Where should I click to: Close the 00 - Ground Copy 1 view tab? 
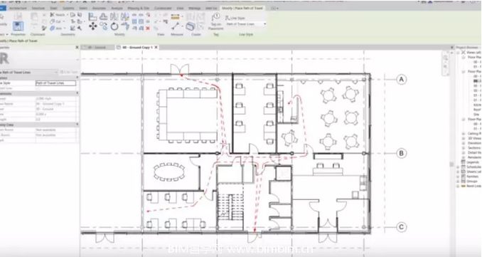click(156, 48)
